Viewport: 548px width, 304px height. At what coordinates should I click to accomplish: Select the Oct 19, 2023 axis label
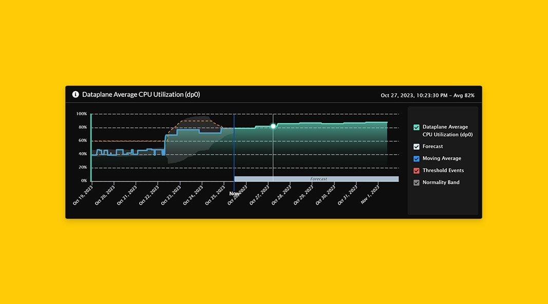coord(83,195)
